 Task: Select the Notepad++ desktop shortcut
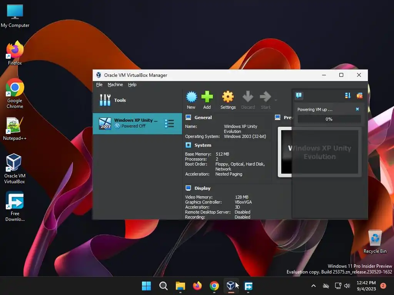pyautogui.click(x=15, y=129)
